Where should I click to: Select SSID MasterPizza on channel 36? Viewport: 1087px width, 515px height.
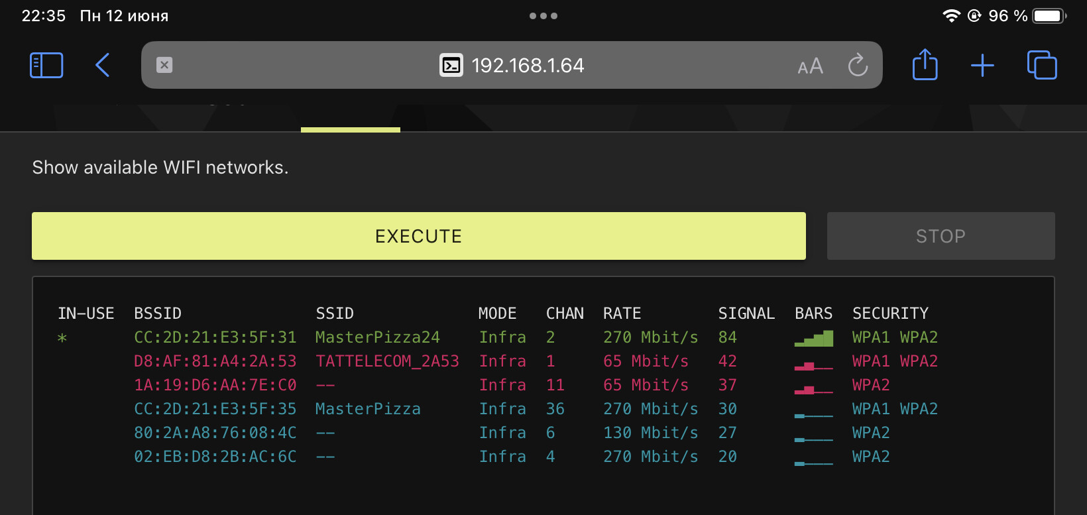coord(368,409)
